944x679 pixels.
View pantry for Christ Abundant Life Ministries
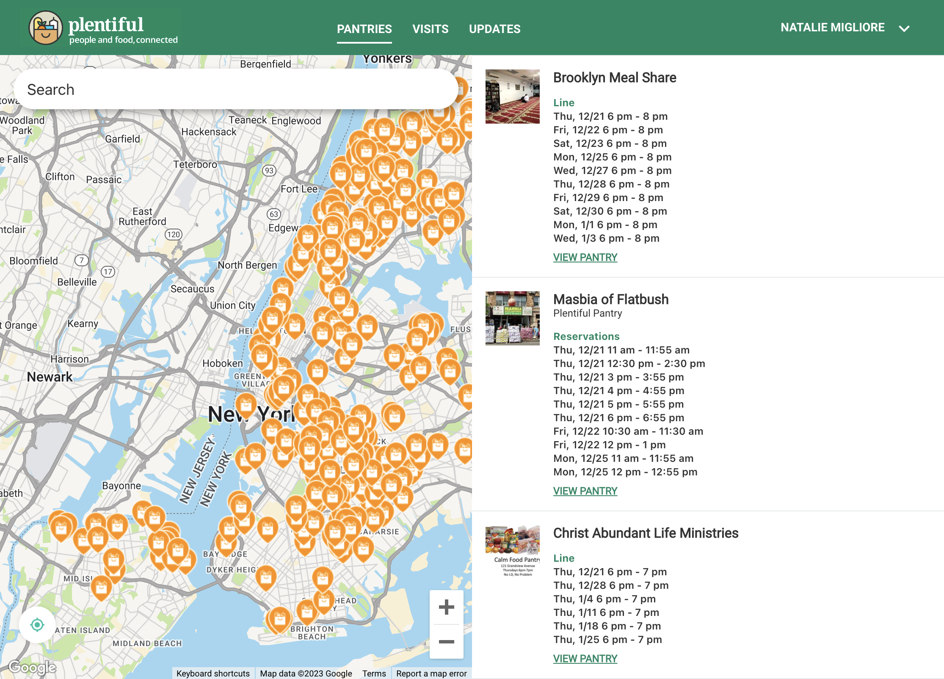point(585,659)
